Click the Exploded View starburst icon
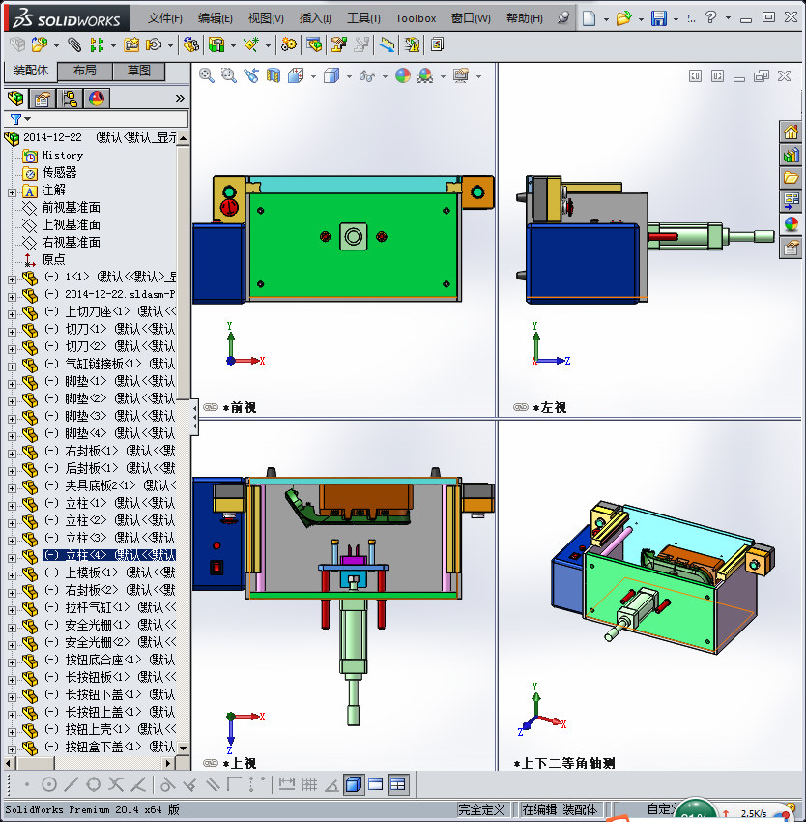806x822 pixels. click(x=251, y=45)
